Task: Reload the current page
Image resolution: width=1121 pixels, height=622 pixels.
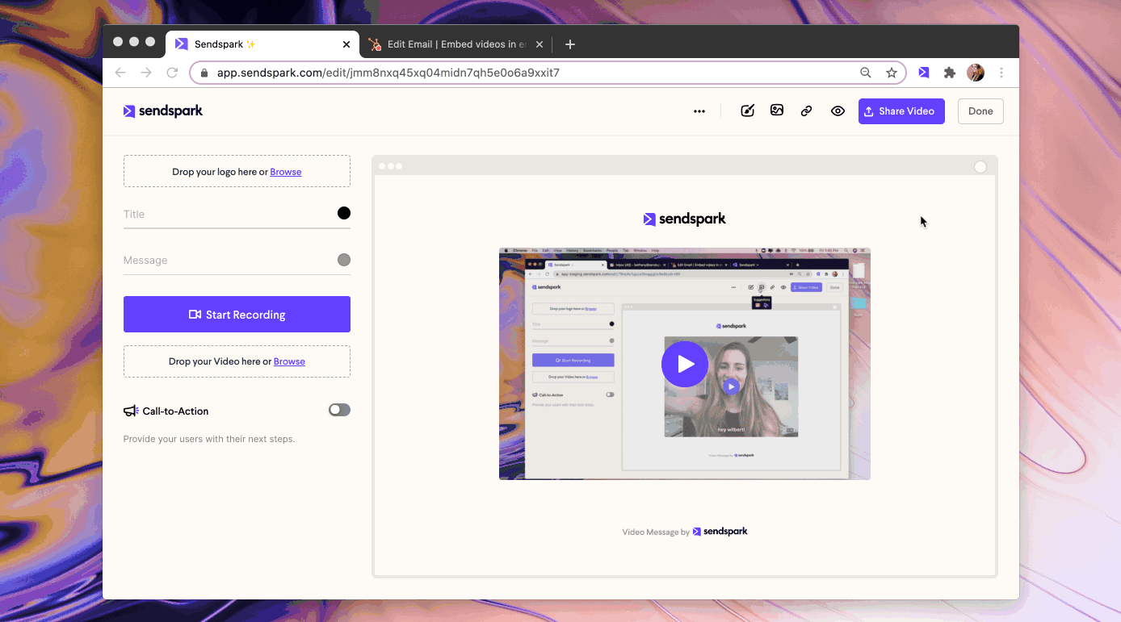Action: [x=172, y=73]
